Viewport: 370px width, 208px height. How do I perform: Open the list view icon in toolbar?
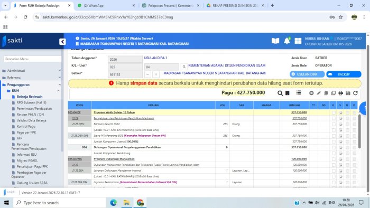(299, 93)
